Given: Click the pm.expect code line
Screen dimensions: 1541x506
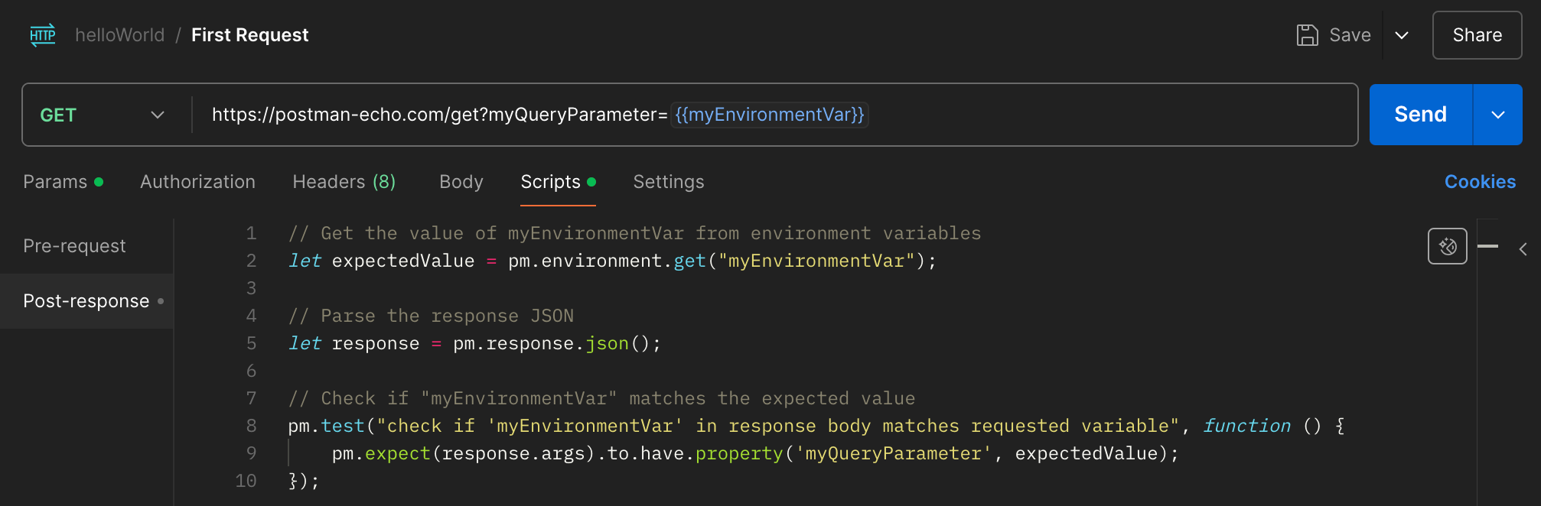Looking at the screenshot, I should point(755,453).
